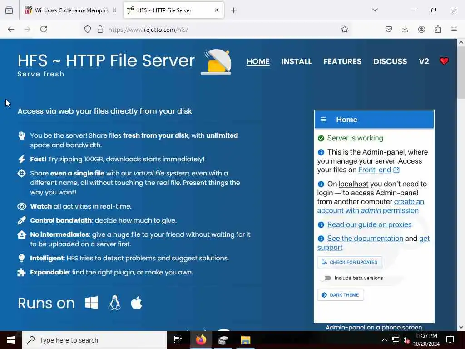Click the Apple logo icon
The width and height of the screenshot is (465, 349).
tap(136, 303)
